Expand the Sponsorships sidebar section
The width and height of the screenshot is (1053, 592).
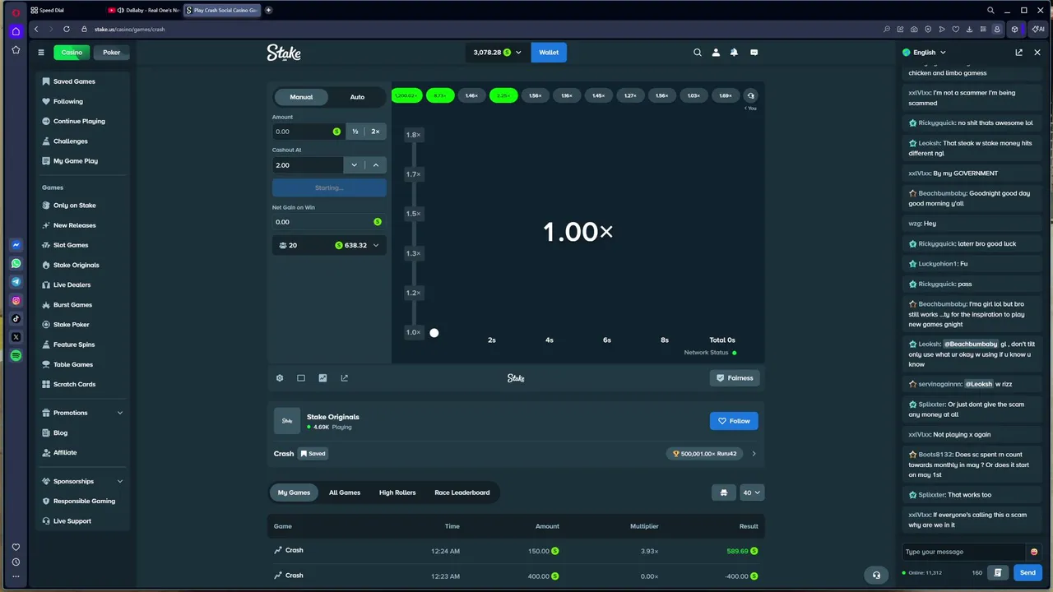pos(82,481)
